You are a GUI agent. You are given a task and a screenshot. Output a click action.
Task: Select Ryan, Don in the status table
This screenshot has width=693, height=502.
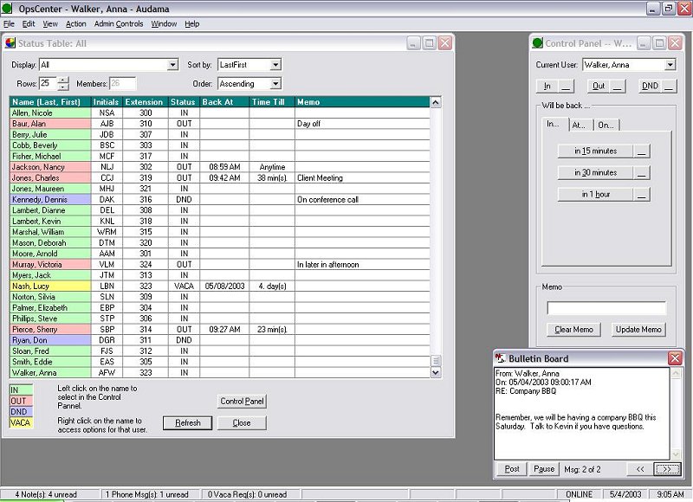50,340
